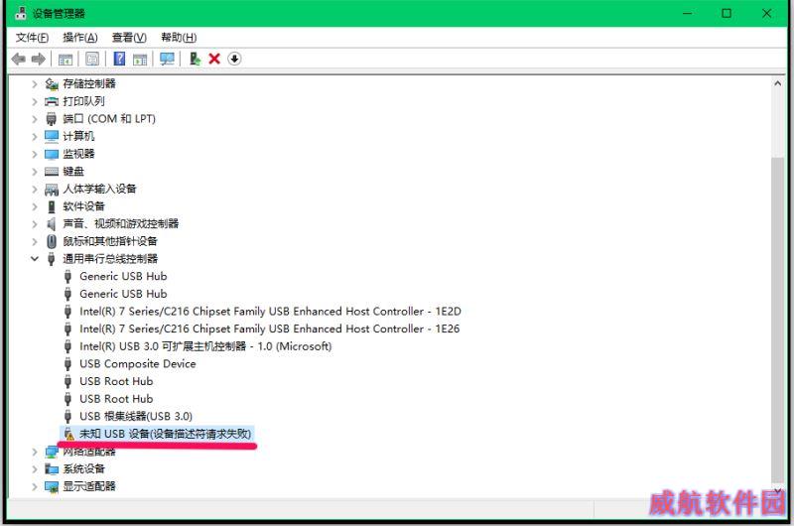Viewport: 794px width, 526px height.
Task: Click the action pane toolbar icon
Action: (140, 60)
